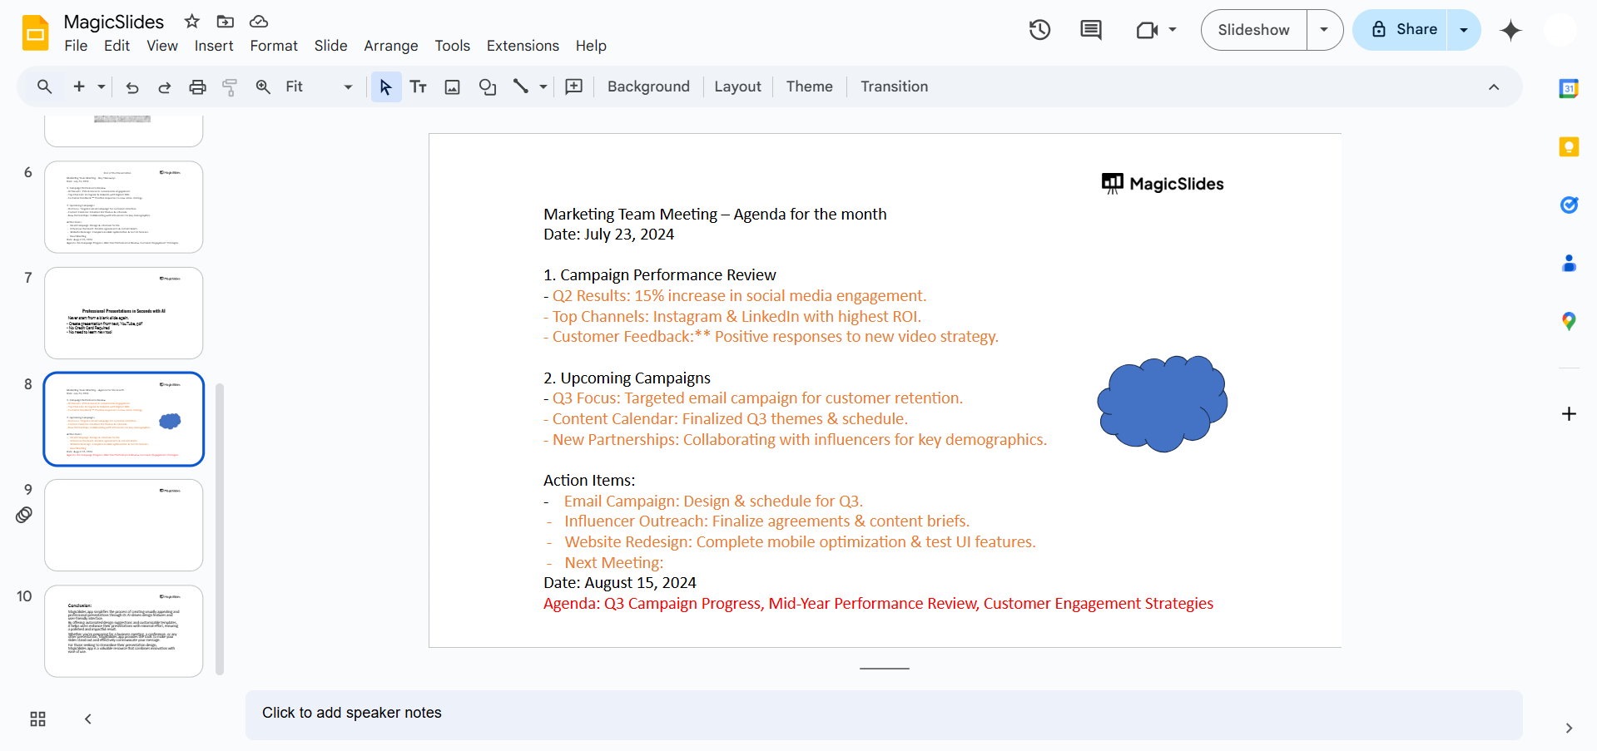The width and height of the screenshot is (1597, 751).
Task: Select the text box tool
Action: coord(419,86)
